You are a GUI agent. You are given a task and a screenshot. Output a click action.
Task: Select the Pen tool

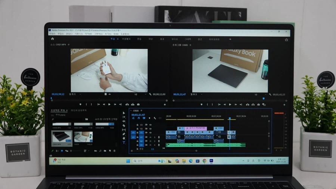click(124, 134)
